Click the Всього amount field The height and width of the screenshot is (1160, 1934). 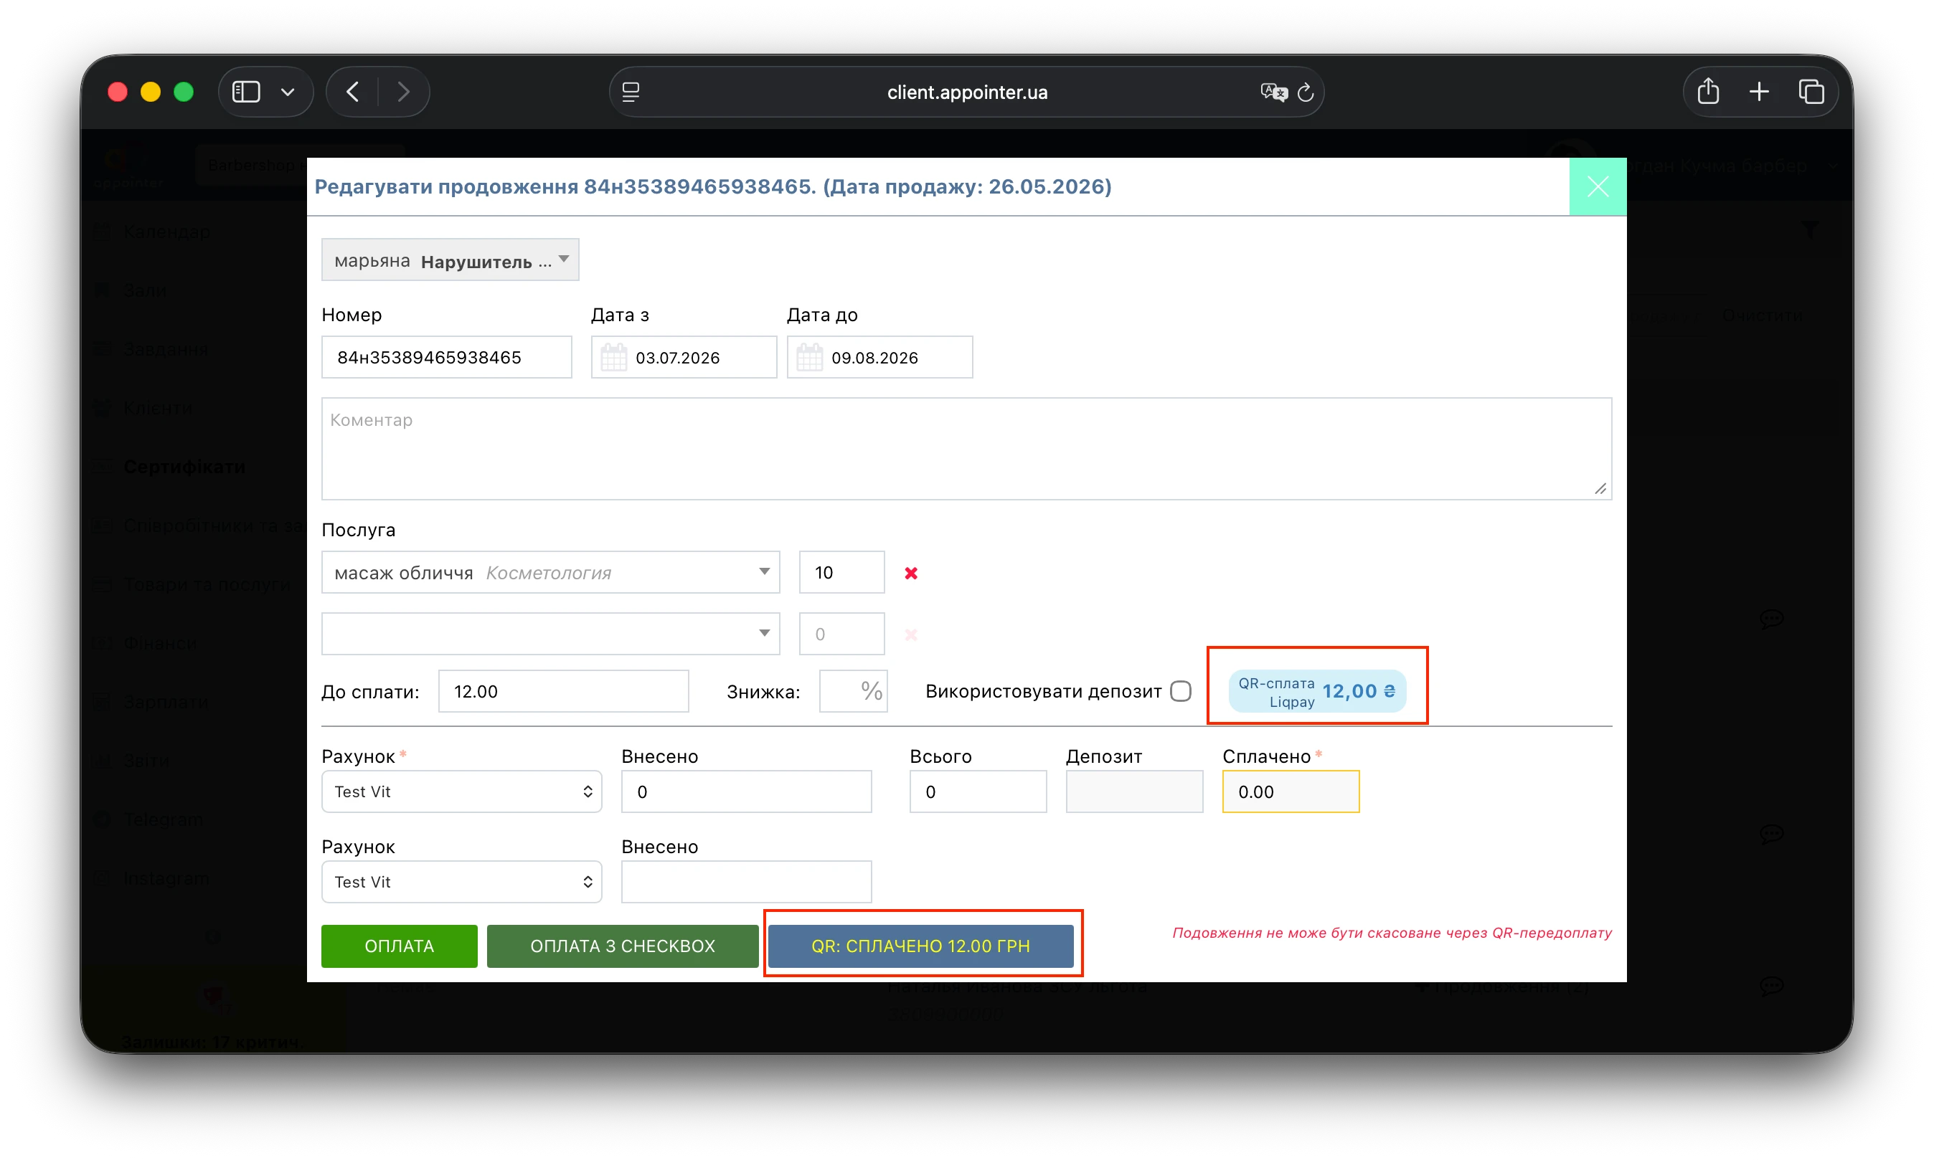coord(978,791)
